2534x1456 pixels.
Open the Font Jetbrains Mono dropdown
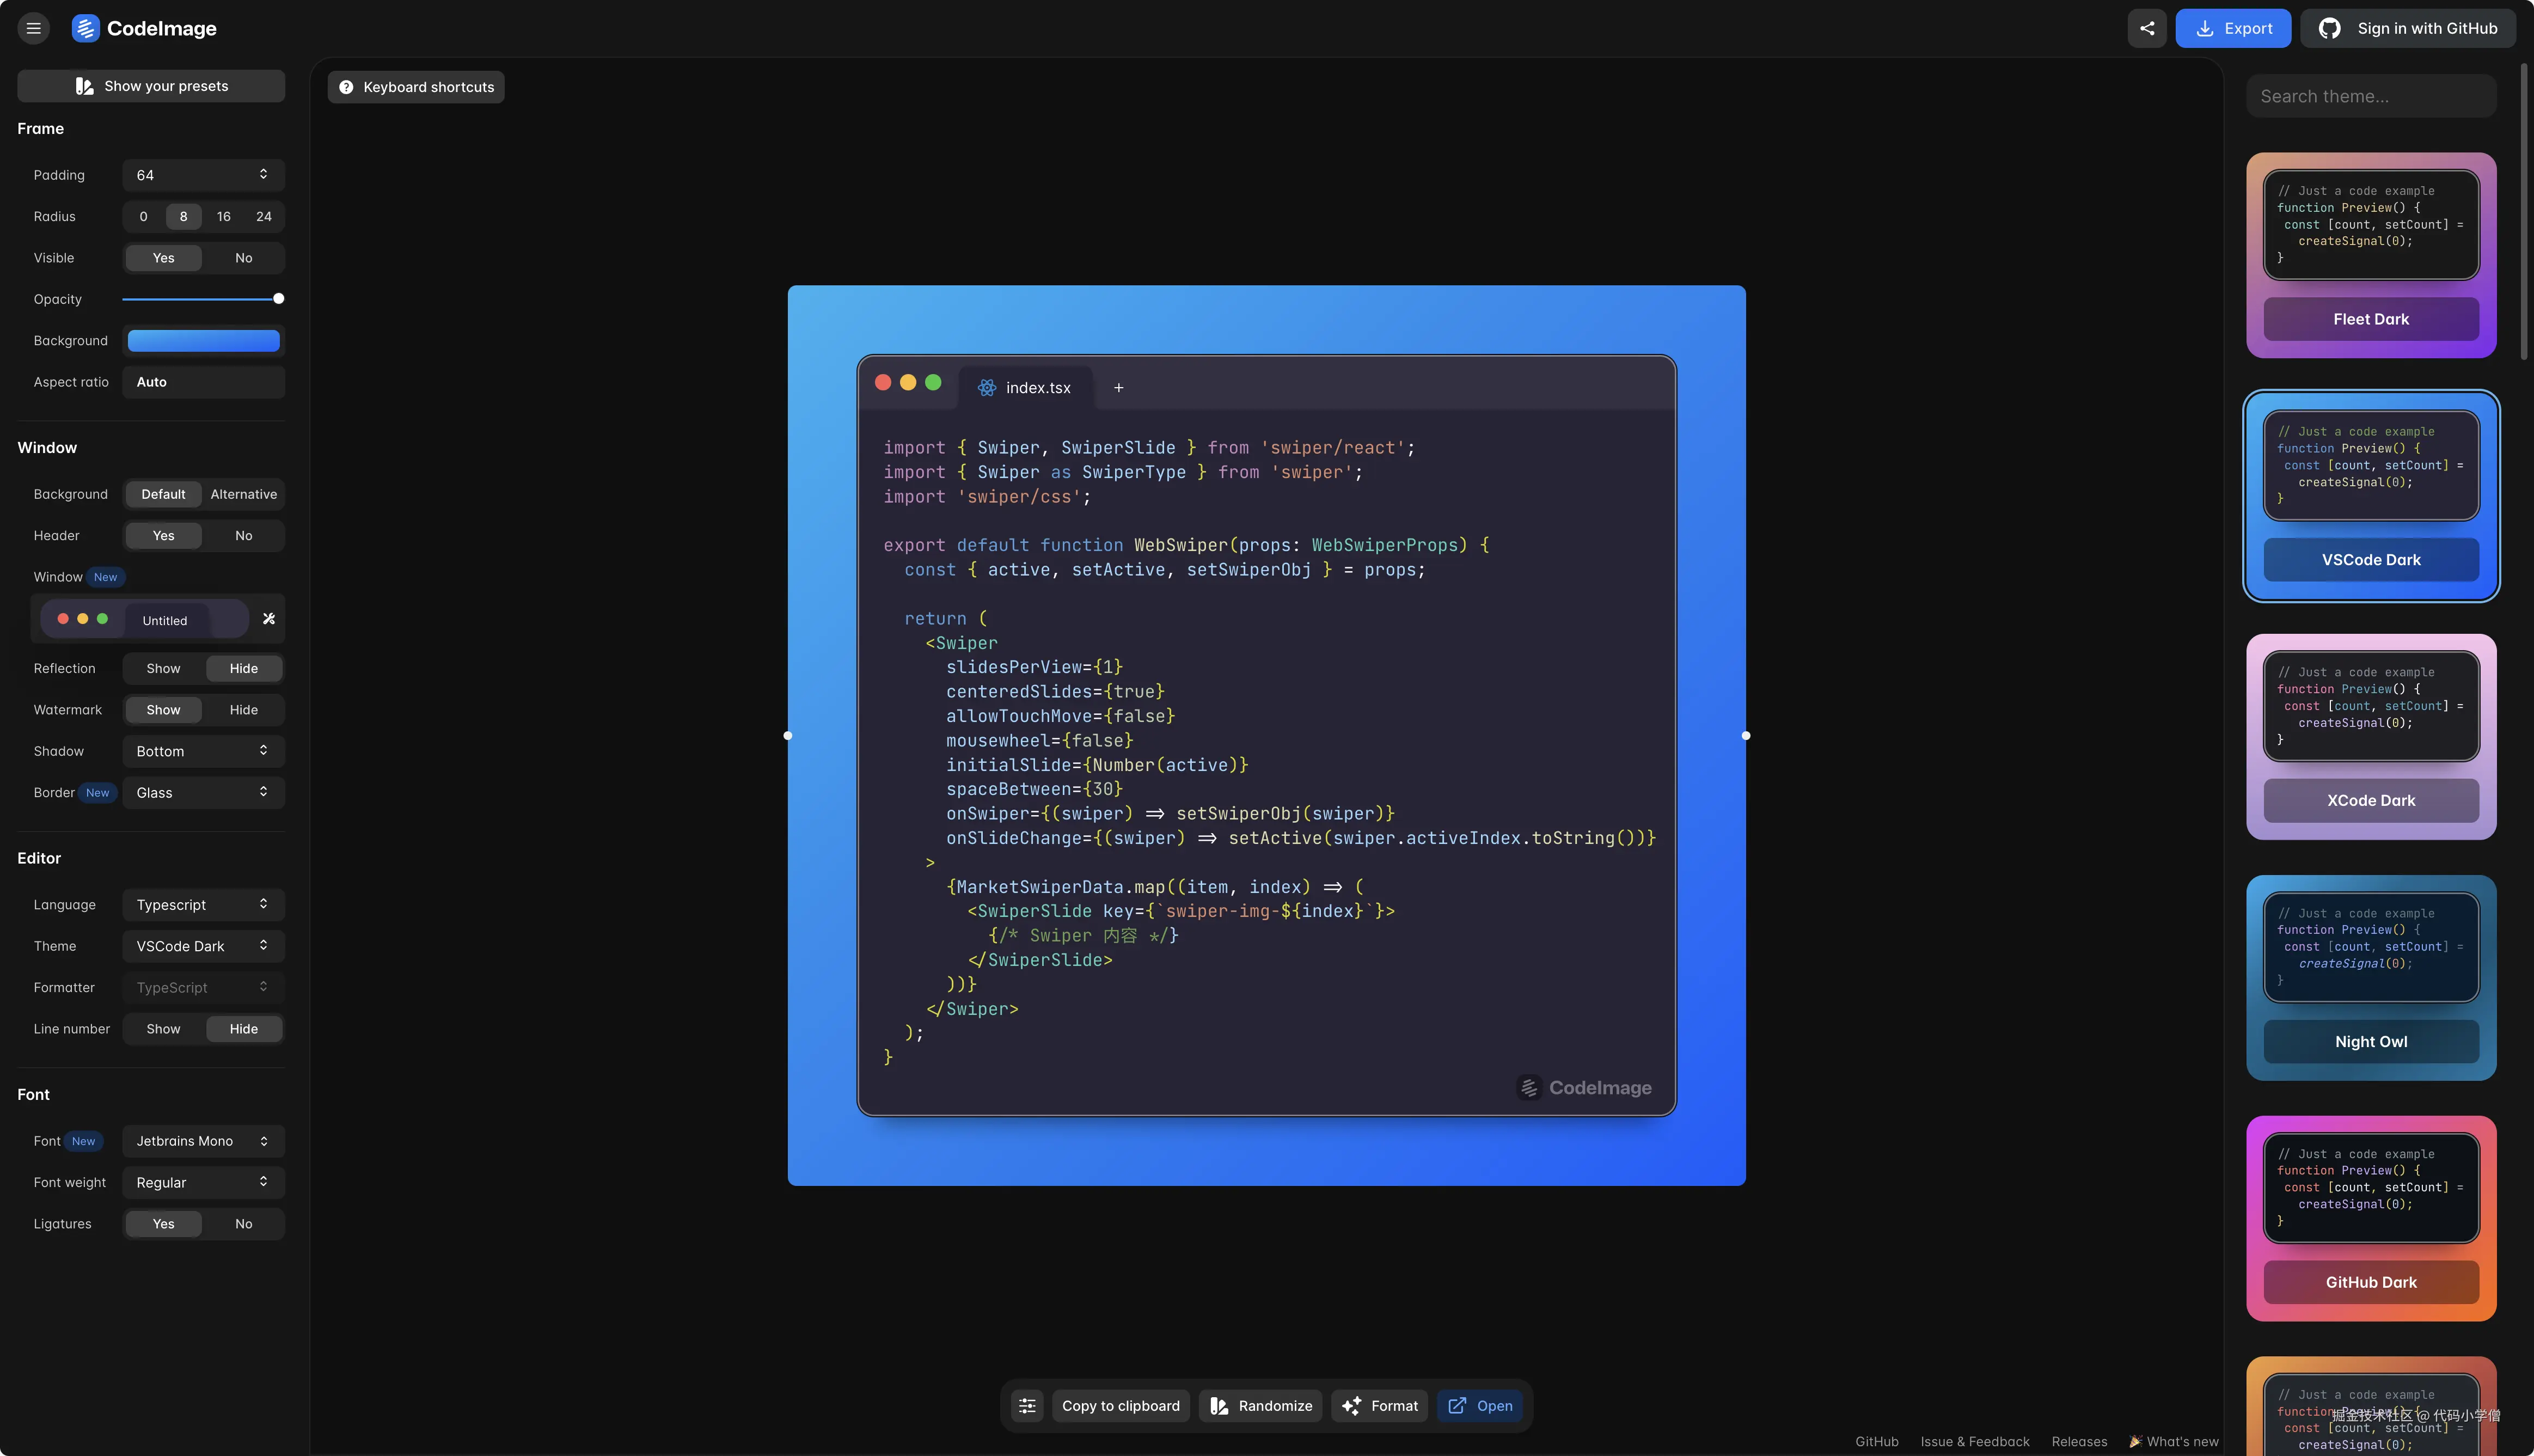point(203,1141)
